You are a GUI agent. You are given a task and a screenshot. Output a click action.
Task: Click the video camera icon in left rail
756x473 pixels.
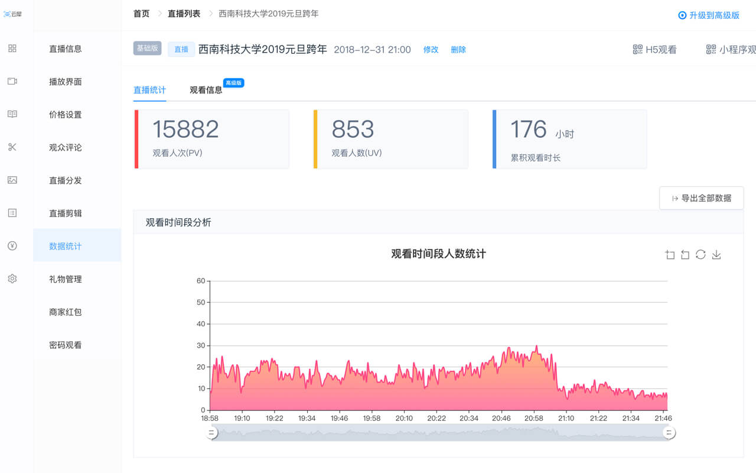(x=12, y=82)
